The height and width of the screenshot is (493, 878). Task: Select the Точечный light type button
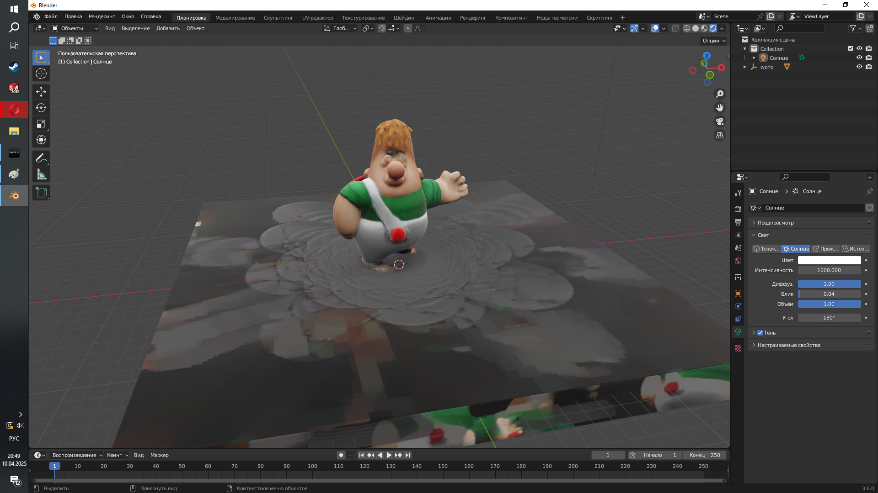click(766, 249)
